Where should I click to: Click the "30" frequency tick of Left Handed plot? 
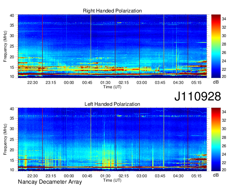click(12, 129)
